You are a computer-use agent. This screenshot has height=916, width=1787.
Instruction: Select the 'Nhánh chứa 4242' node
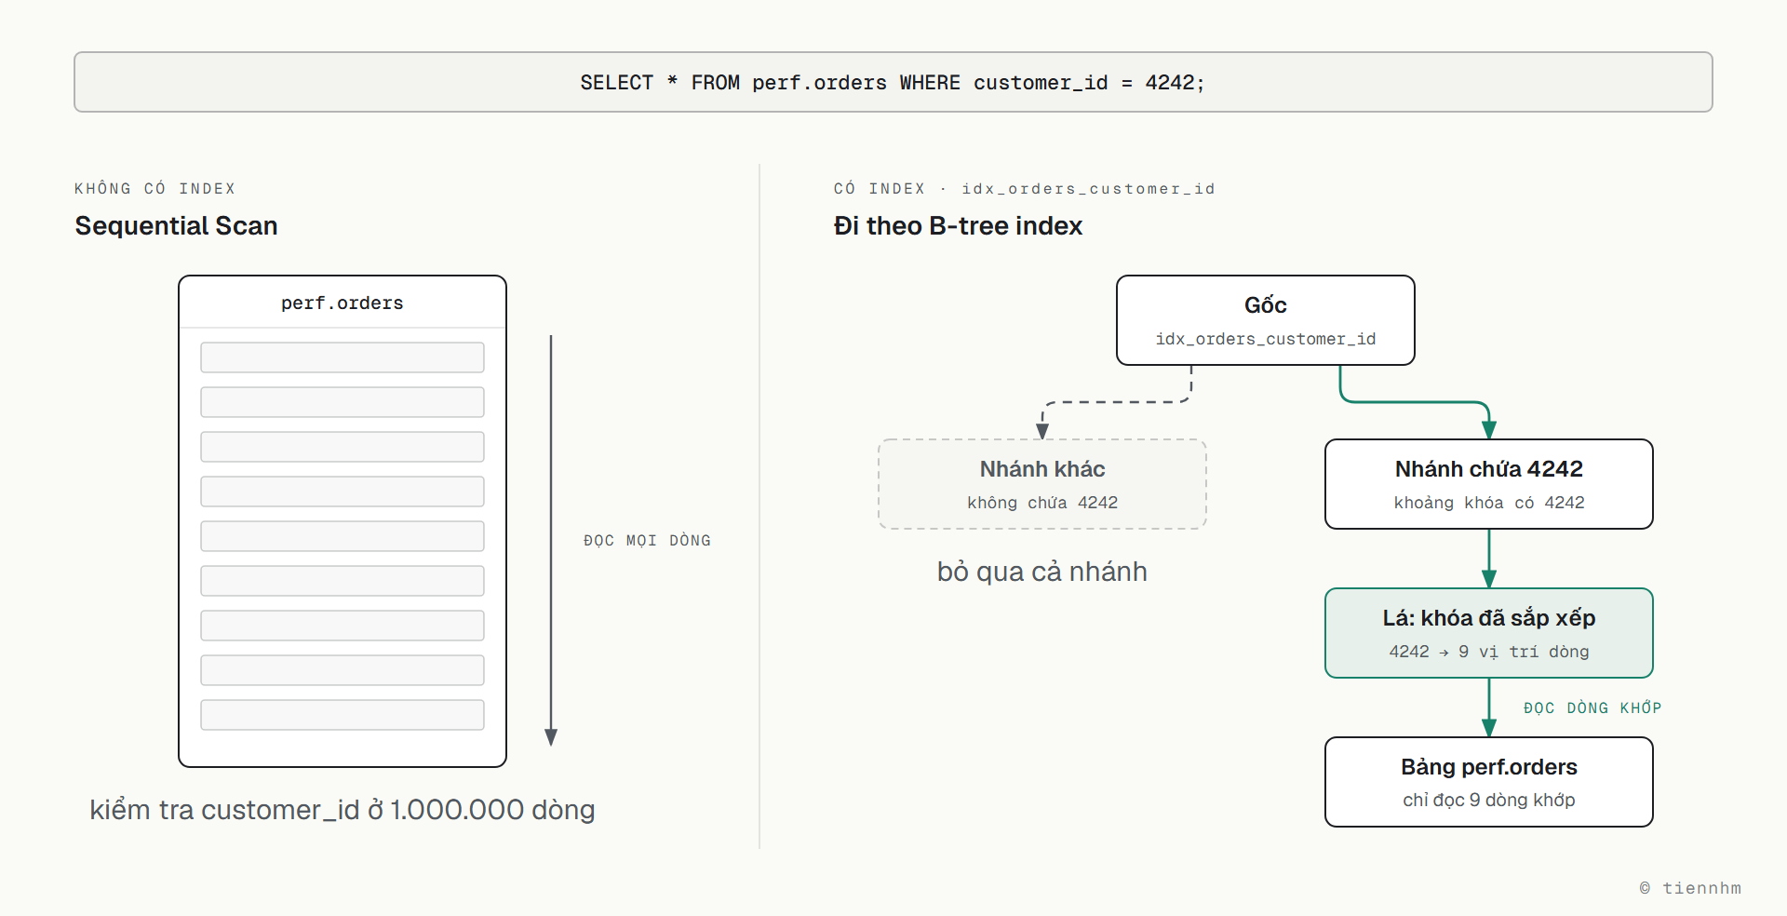1489,484
